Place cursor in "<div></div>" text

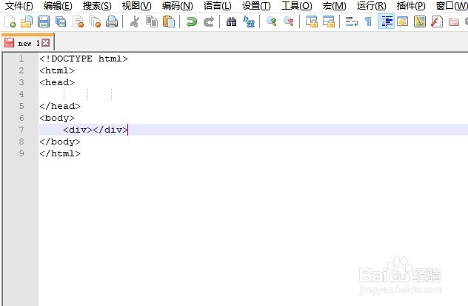pyautogui.click(x=96, y=130)
